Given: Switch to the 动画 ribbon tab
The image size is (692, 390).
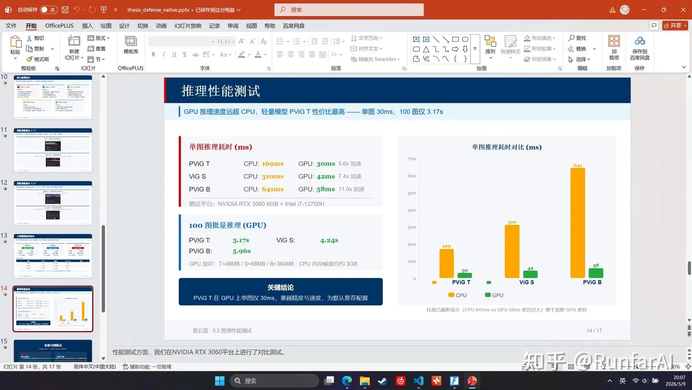Looking at the screenshot, I should click(161, 25).
